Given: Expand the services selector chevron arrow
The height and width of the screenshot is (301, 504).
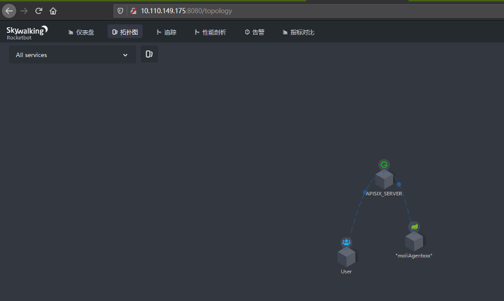Looking at the screenshot, I should (125, 55).
